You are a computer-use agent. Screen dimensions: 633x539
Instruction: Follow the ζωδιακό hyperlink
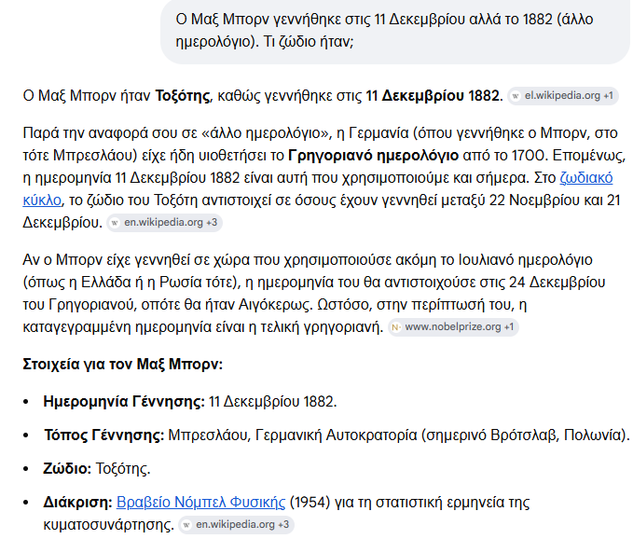586,178
